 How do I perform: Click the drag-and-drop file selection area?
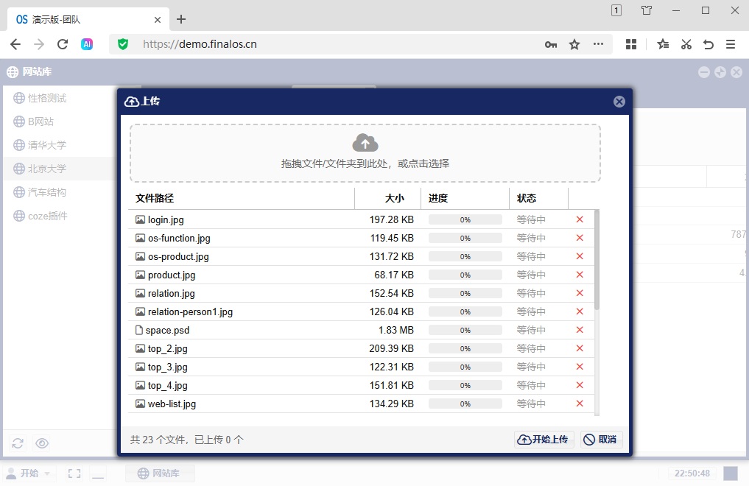[x=365, y=153]
